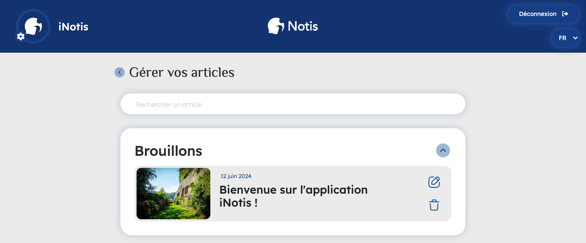Image resolution: width=586 pixels, height=243 pixels.
Task: Open settings via the gear icon on the avatar
Action: (x=21, y=36)
